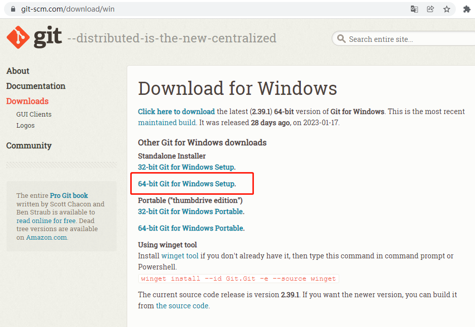This screenshot has height=327, width=475.
Task: Click the Git logo in header
Action: (x=34, y=37)
